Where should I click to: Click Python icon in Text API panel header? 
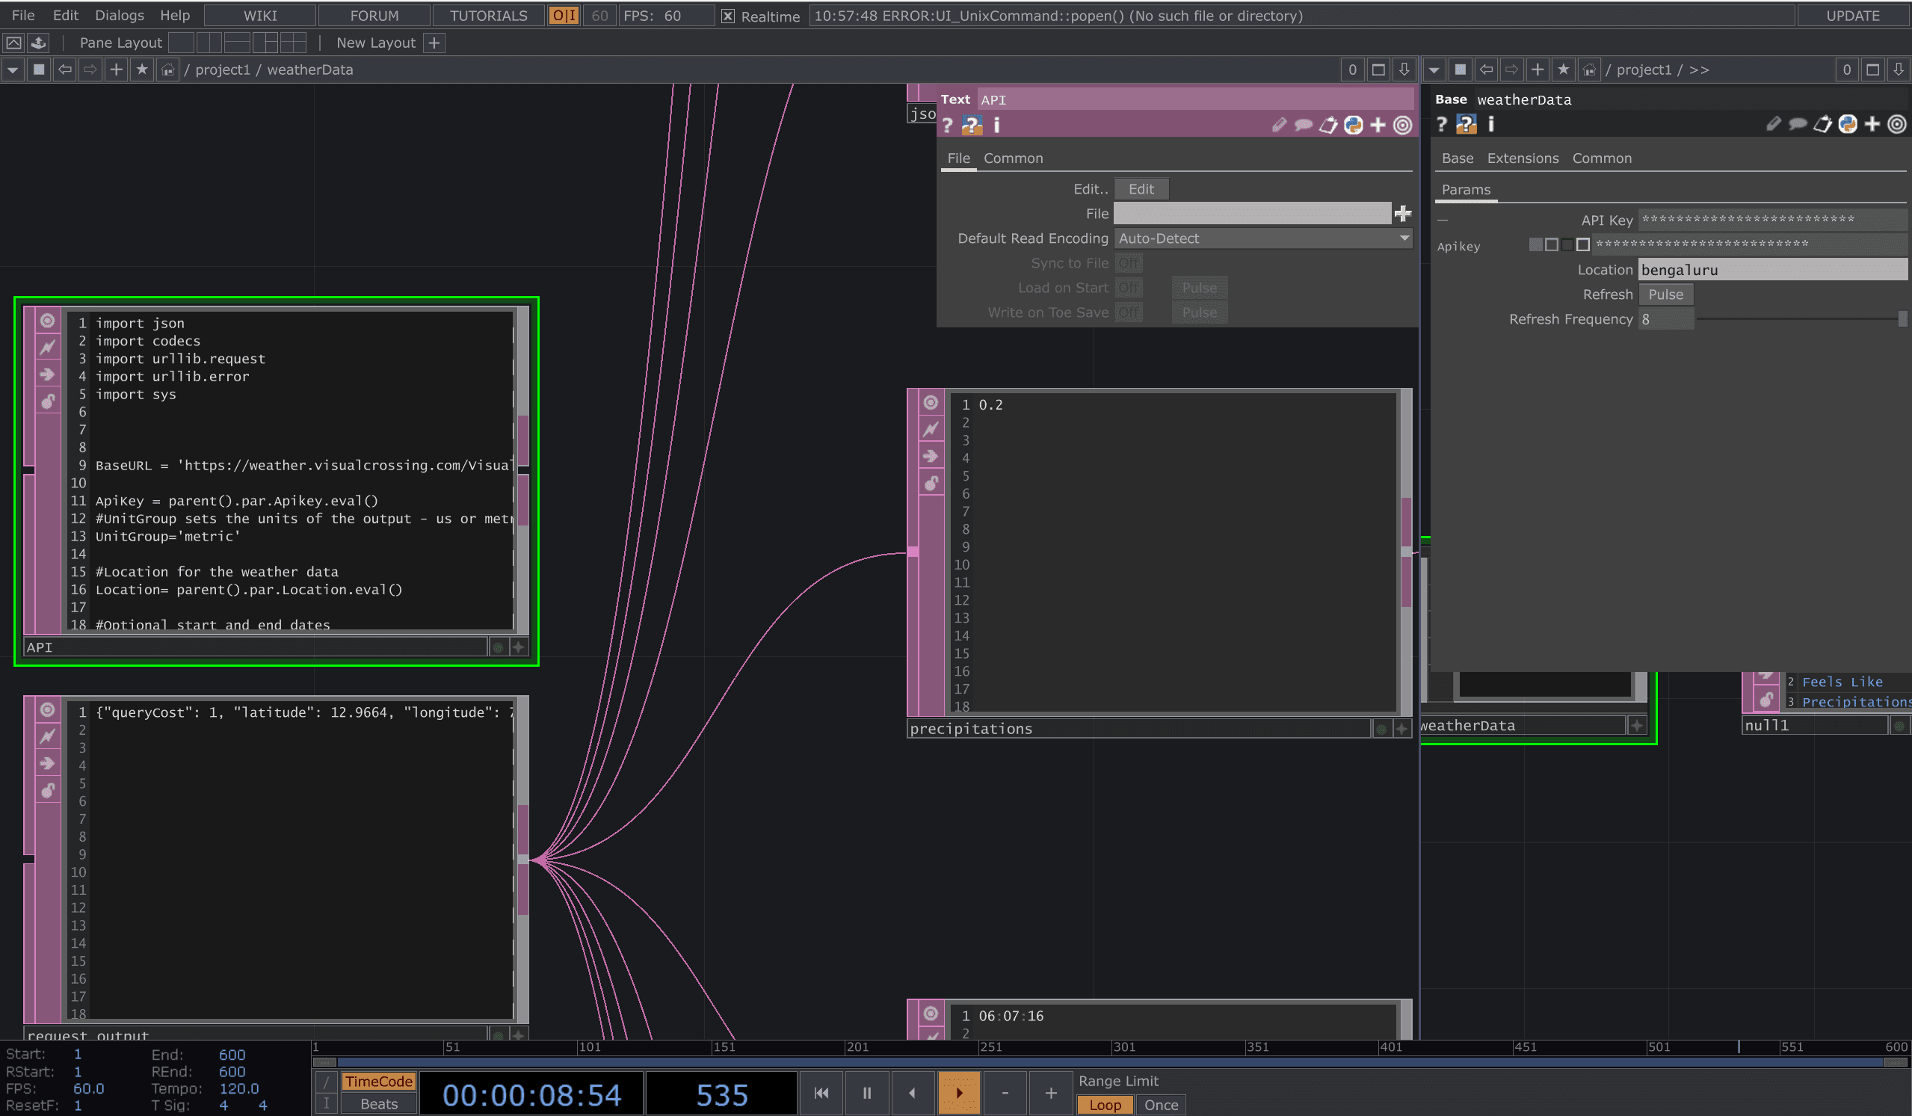[x=1353, y=125]
